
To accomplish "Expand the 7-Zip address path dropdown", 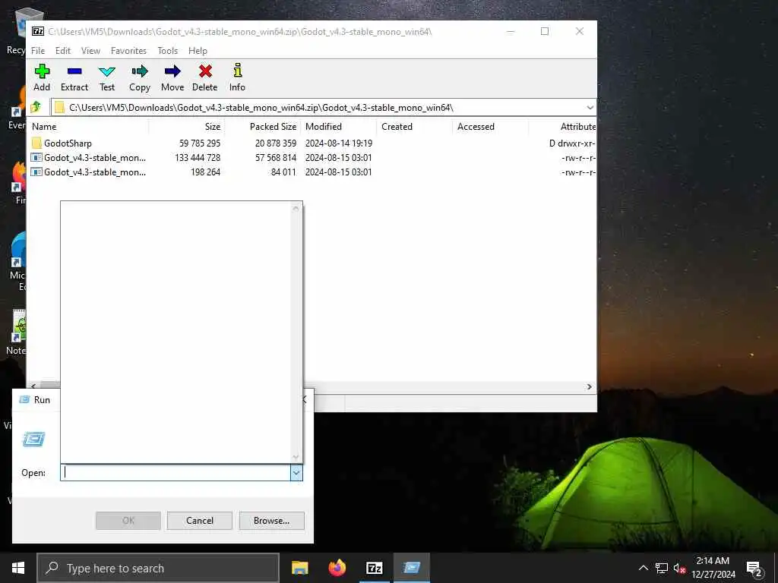I will pyautogui.click(x=590, y=108).
